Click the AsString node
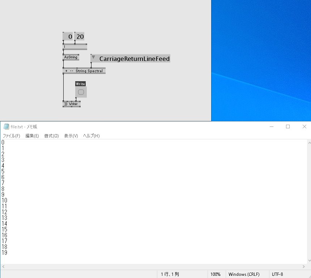The height and width of the screenshot is (278, 311). (71, 57)
